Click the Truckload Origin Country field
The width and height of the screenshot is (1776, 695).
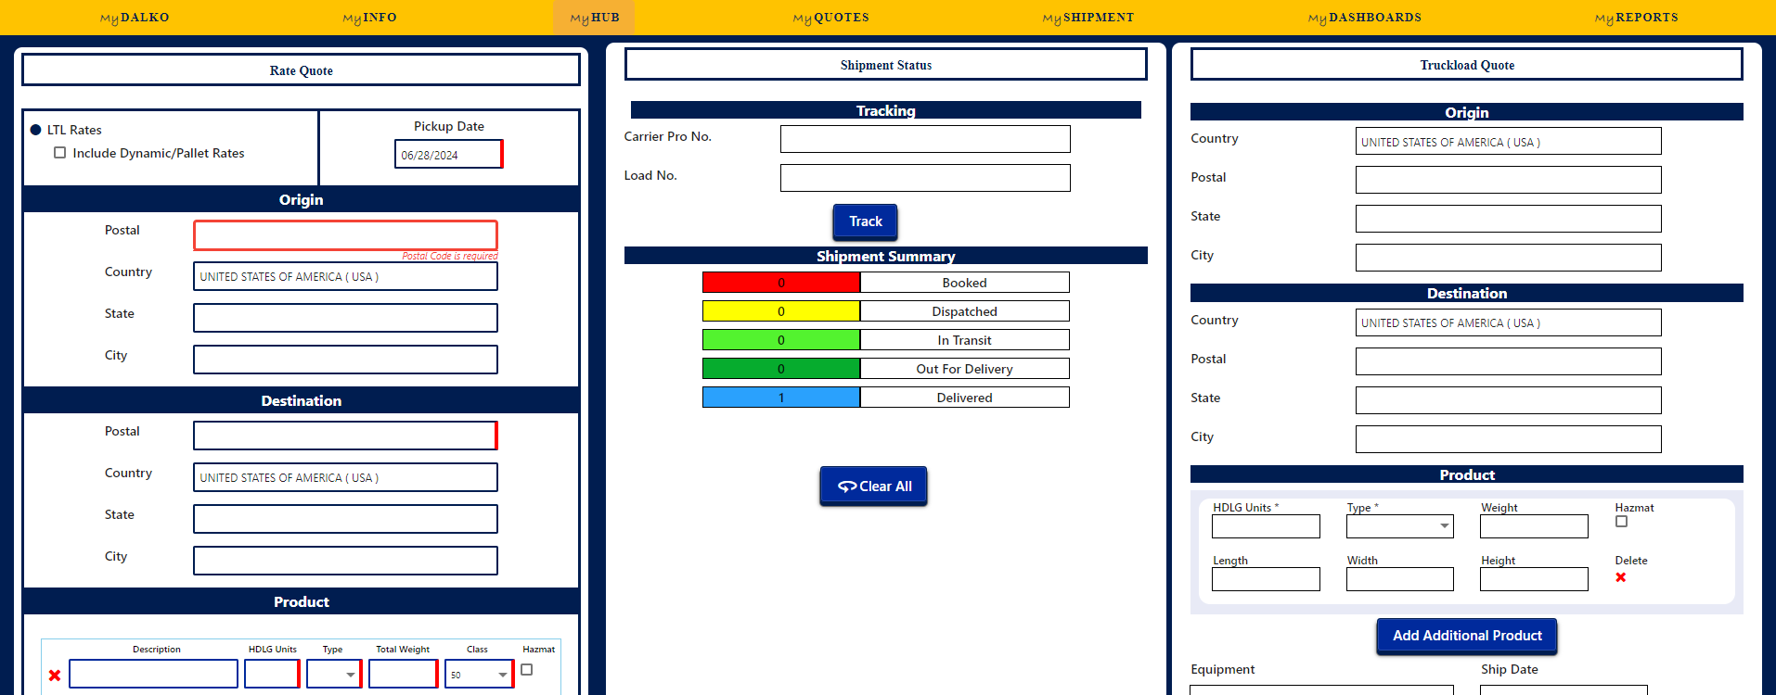[x=1508, y=141]
